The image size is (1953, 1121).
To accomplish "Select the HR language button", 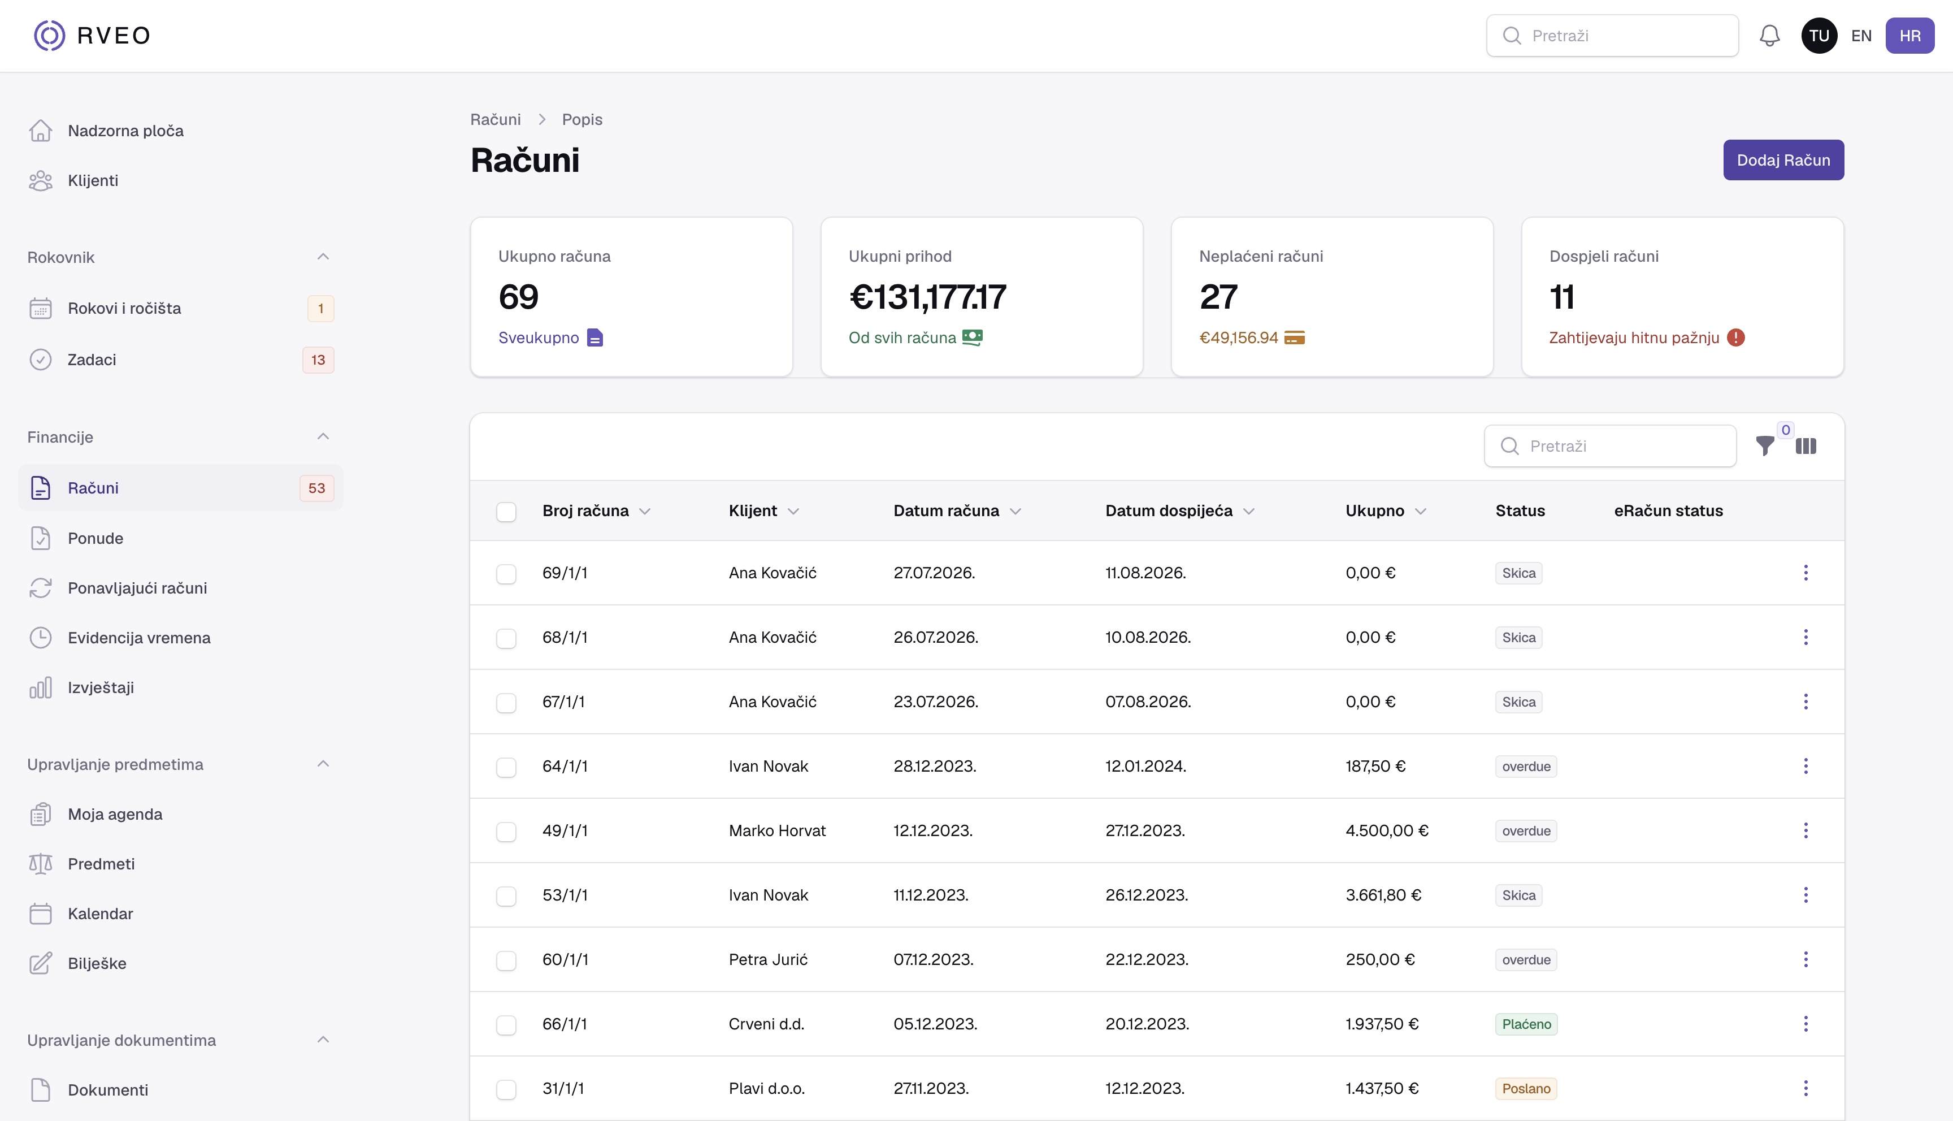I will click(1909, 36).
